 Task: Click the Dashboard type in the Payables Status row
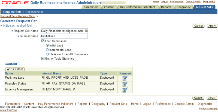[107, 84]
